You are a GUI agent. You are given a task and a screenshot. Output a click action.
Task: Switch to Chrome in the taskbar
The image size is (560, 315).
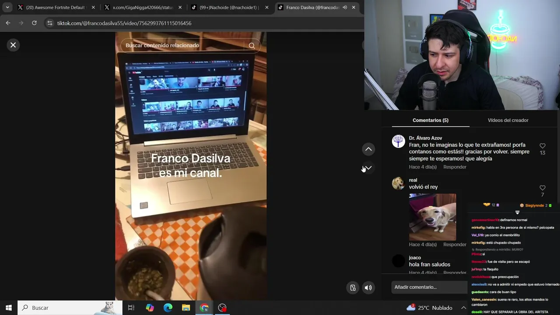(204, 308)
